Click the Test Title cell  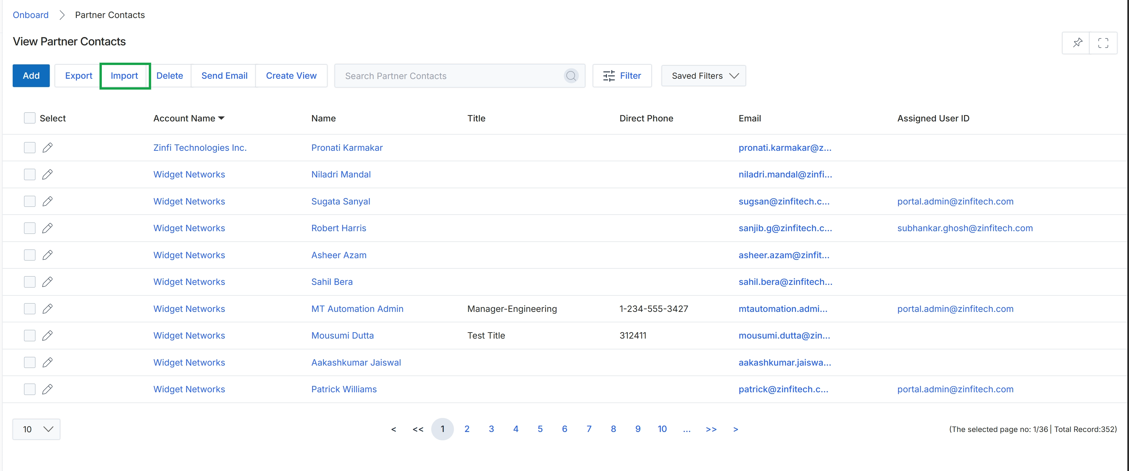(486, 335)
